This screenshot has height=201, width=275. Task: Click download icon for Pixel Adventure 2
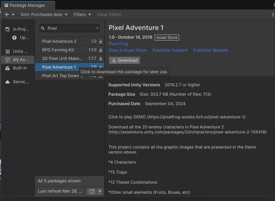pyautogui.click(x=101, y=41)
